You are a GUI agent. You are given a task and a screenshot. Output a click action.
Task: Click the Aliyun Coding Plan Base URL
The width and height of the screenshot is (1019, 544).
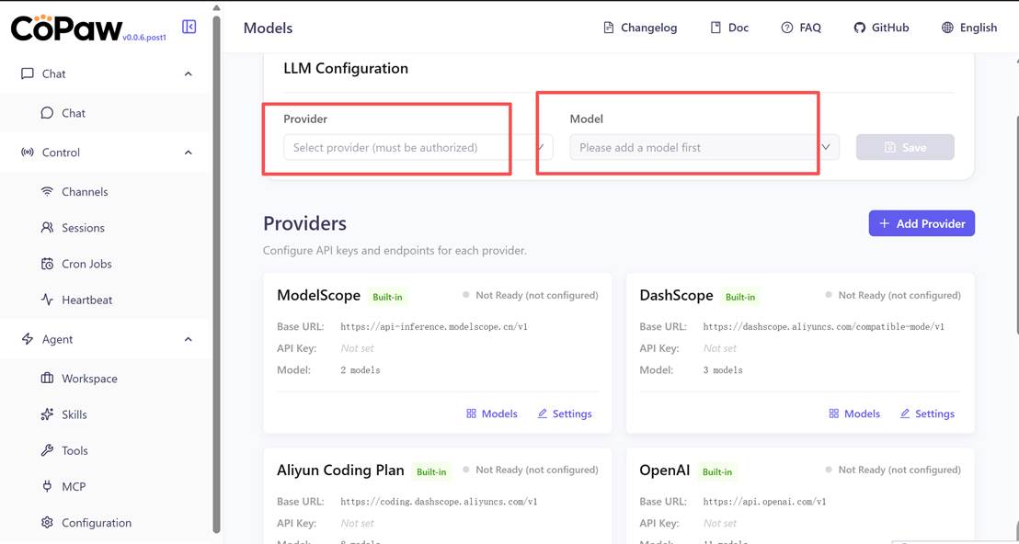point(439,501)
